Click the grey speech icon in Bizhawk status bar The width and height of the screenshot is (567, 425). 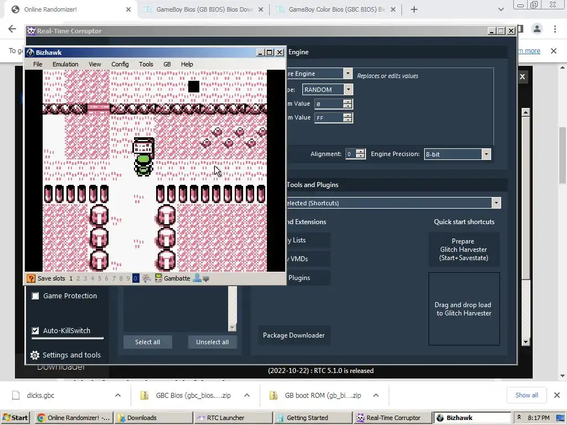(x=206, y=279)
